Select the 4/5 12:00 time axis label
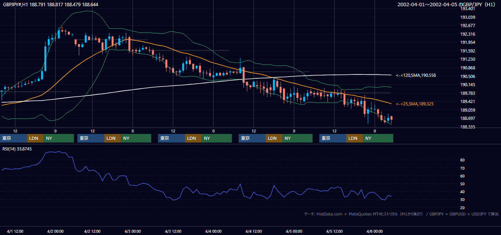 334,231
